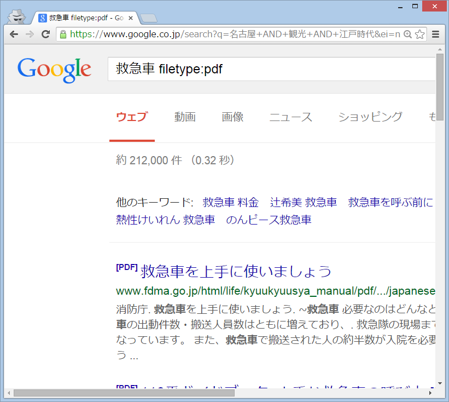Viewport: 449px width, 402px height.
Task: Click the forward navigation arrow
Action: tap(30, 35)
